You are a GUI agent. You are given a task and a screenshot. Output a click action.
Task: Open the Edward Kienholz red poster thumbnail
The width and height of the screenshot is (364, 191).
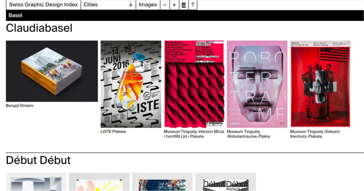click(x=320, y=84)
